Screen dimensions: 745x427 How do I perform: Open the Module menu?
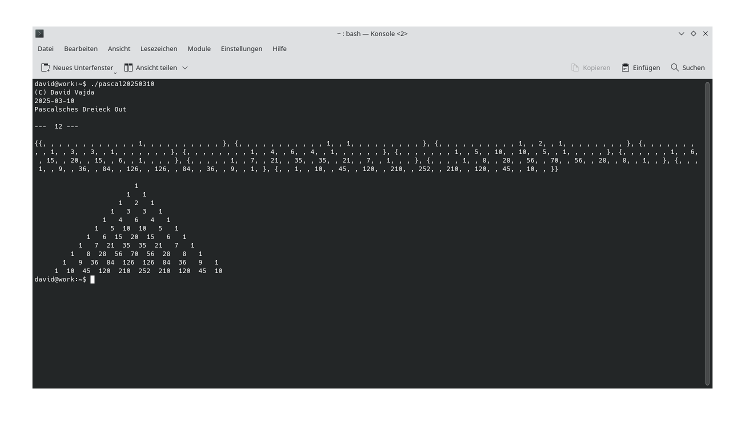[x=198, y=48]
